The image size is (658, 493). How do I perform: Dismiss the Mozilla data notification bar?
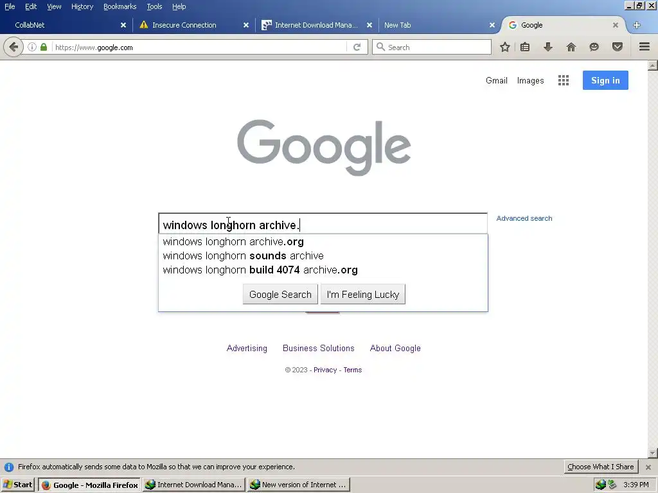click(x=648, y=467)
